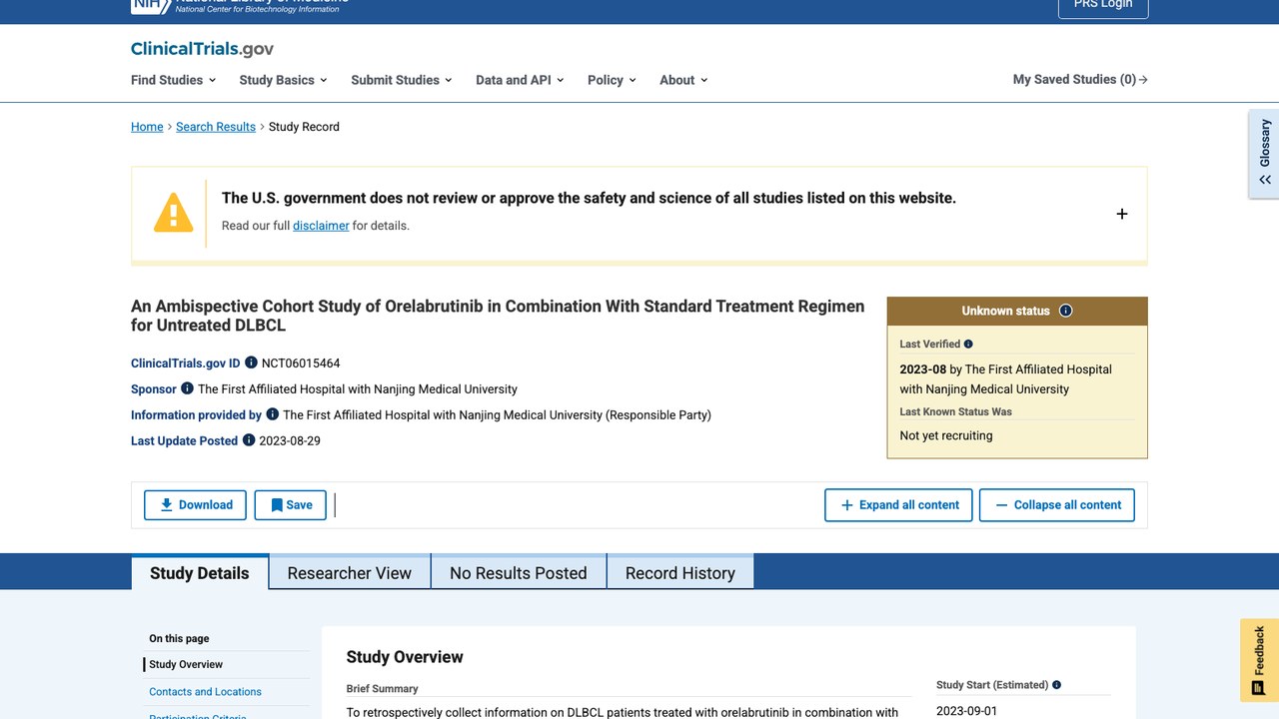
Task: Open the No Results Posted tab
Action: point(519,572)
